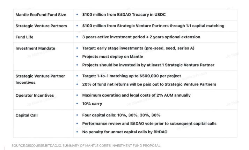This screenshot has height=150, width=249.
Task: Click 'Target: early stage investments' bullet text
Action: tap(138, 48)
